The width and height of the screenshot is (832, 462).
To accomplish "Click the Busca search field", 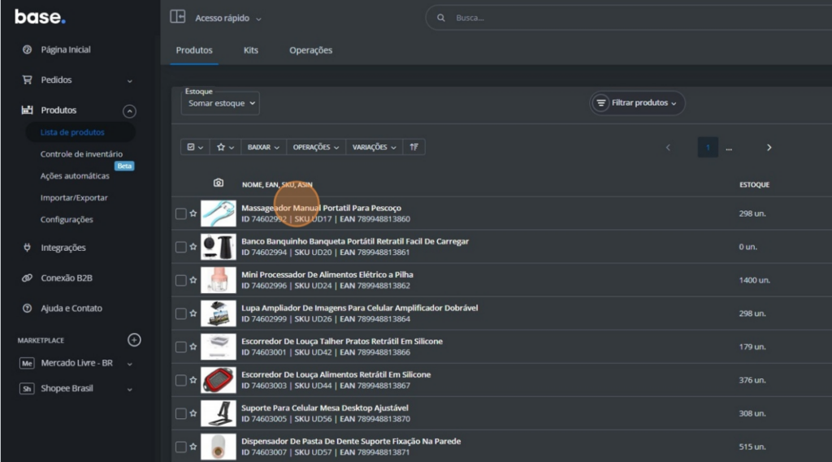I will pos(569,18).
